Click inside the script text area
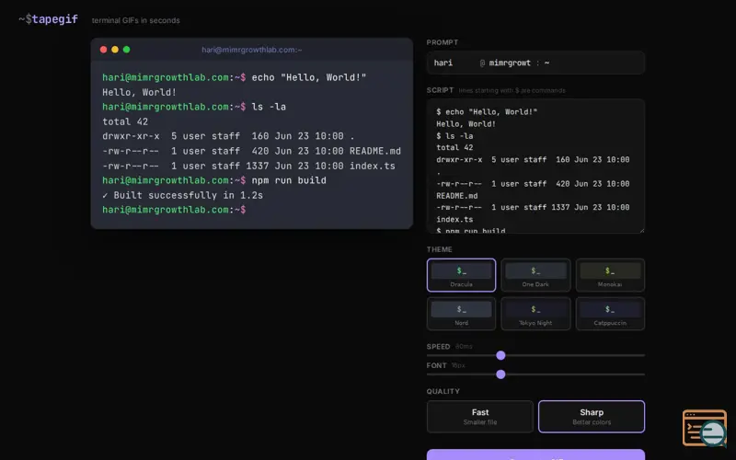The width and height of the screenshot is (736, 460). [535, 166]
